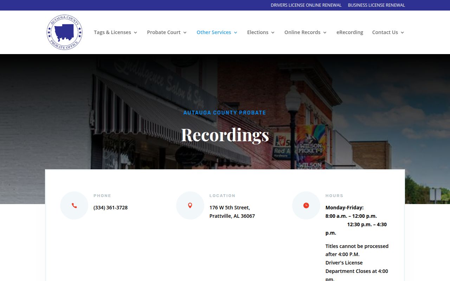Viewport: 450px width, 281px height.
Task: Click the Monday-Friday hours text
Action: 345,208
